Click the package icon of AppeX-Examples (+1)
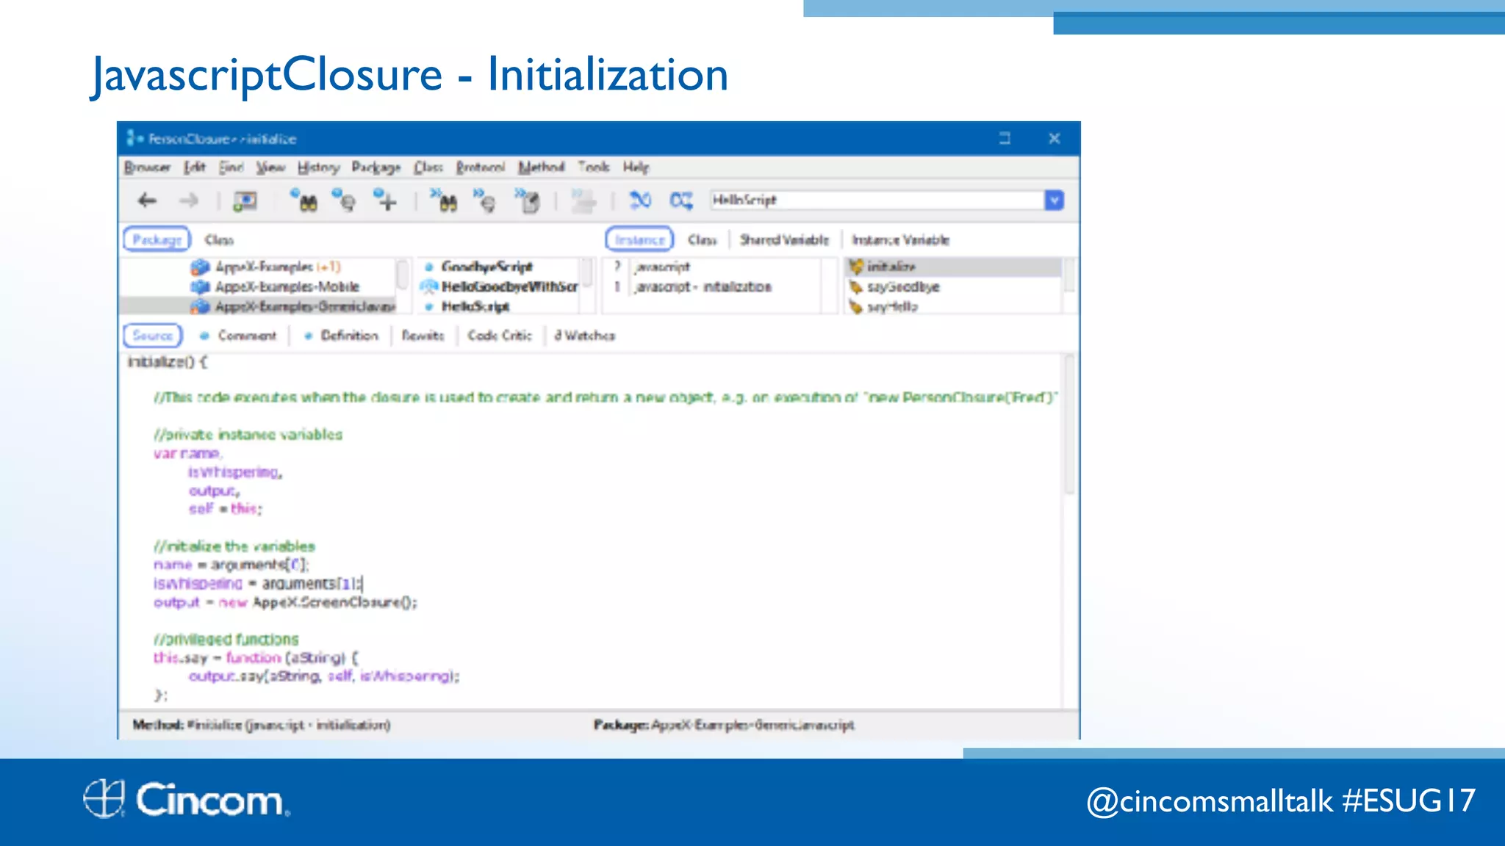Viewport: 1505px width, 846px height. tap(200, 267)
